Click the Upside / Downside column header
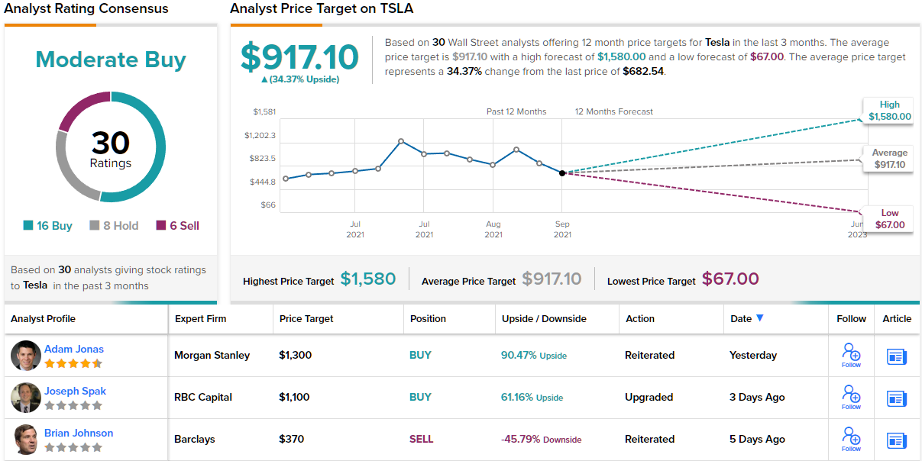Image resolution: width=922 pixels, height=461 pixels. click(x=544, y=319)
